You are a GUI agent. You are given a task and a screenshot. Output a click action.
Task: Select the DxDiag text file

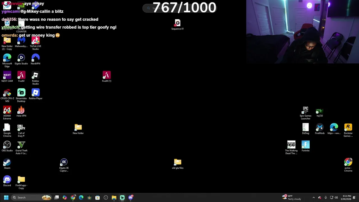(305, 129)
